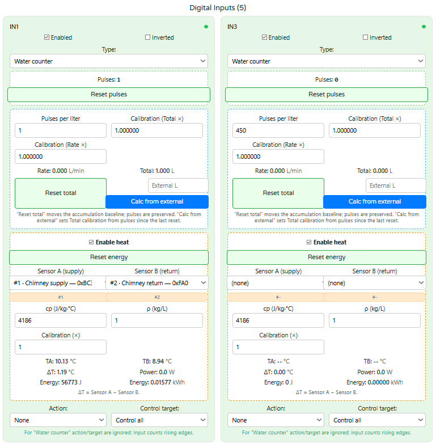Click IN3 External L input field
Viewport: 436px width, 444px height.
point(396,185)
